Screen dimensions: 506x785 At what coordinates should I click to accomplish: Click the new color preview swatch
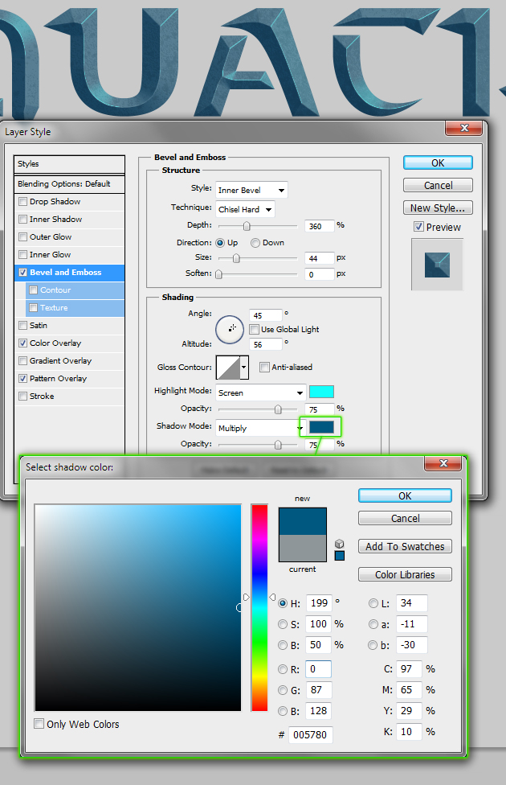coord(302,521)
